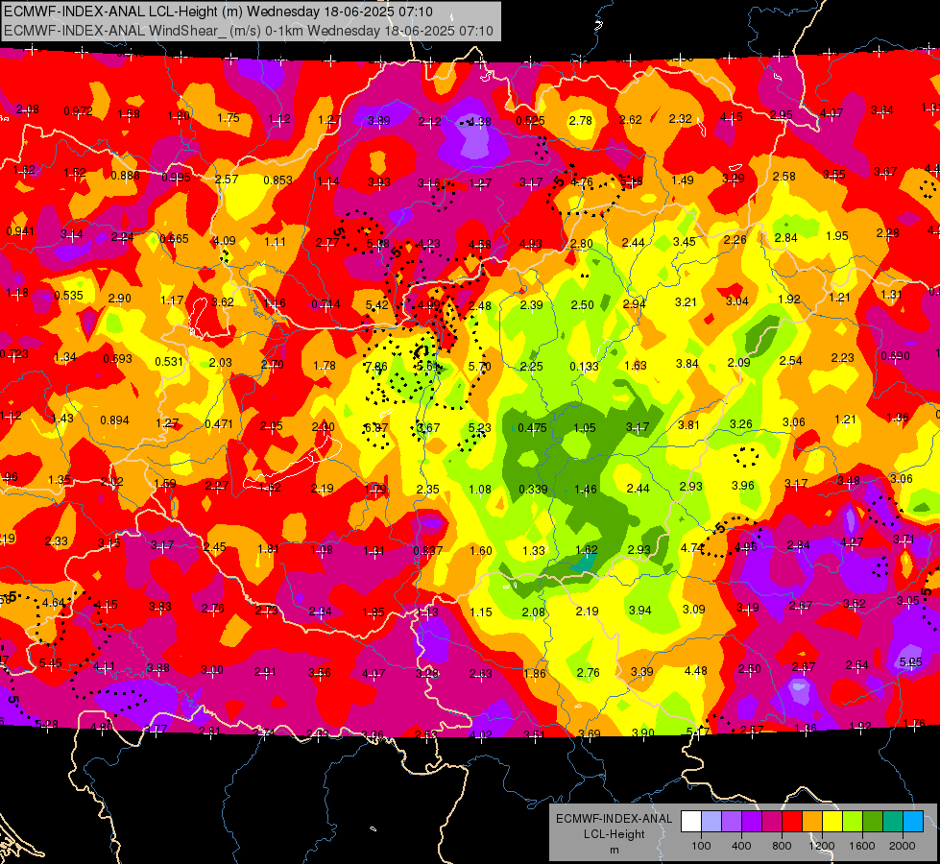Screen dimensions: 940x864
Task: Click the wind shear value 0.837
Action: pyautogui.click(x=428, y=550)
